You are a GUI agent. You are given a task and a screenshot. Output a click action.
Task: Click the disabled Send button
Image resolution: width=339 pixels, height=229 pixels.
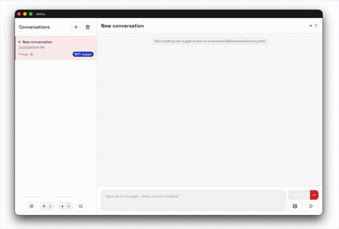point(299,195)
